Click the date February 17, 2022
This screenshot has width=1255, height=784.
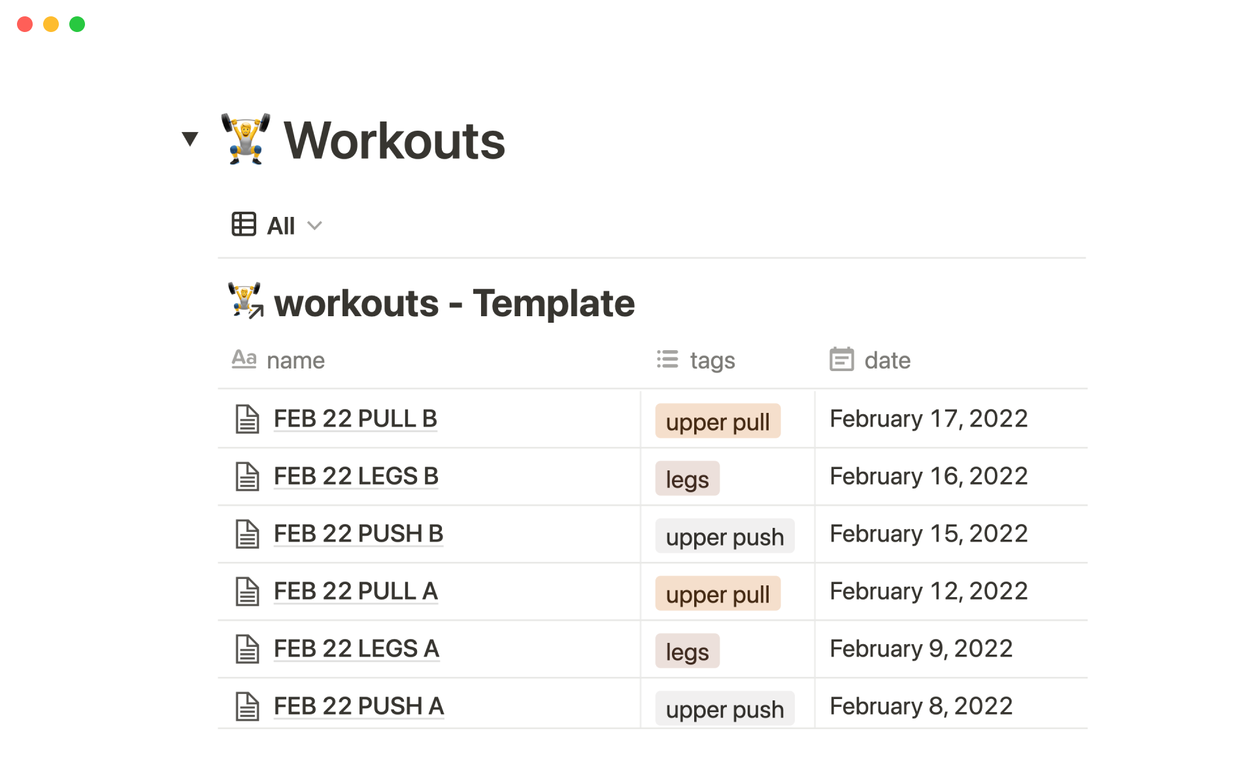(928, 419)
